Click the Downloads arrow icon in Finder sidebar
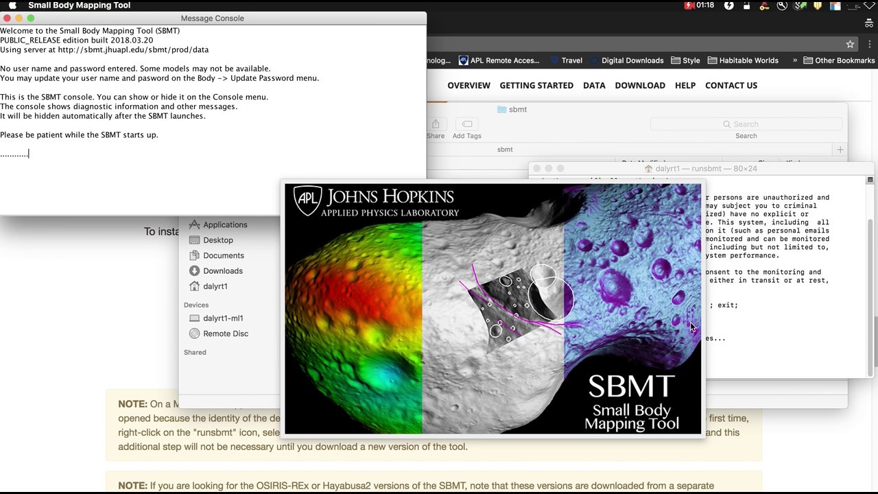 [x=194, y=271]
